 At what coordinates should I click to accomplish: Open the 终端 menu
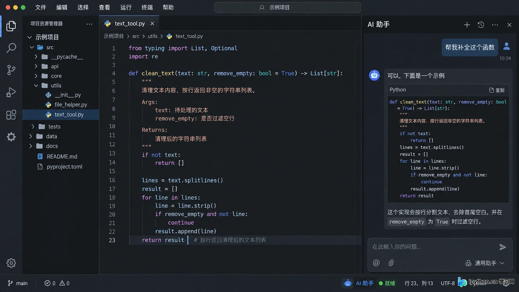tap(147, 7)
